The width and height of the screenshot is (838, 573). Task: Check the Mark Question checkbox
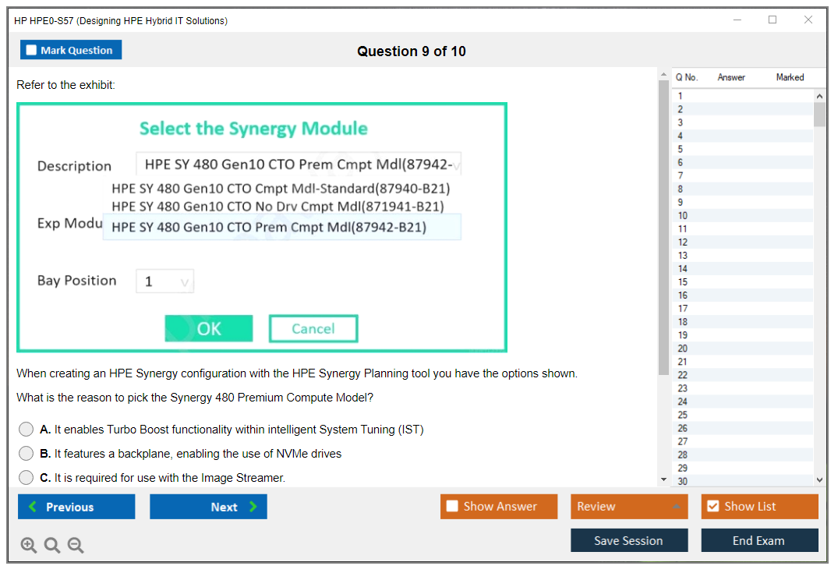[32, 50]
